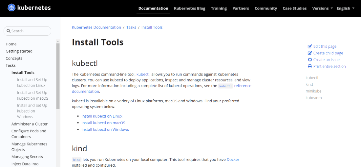The image size is (361, 167).
Task: Click the Install Tools breadcrumb link
Action: (152, 27)
